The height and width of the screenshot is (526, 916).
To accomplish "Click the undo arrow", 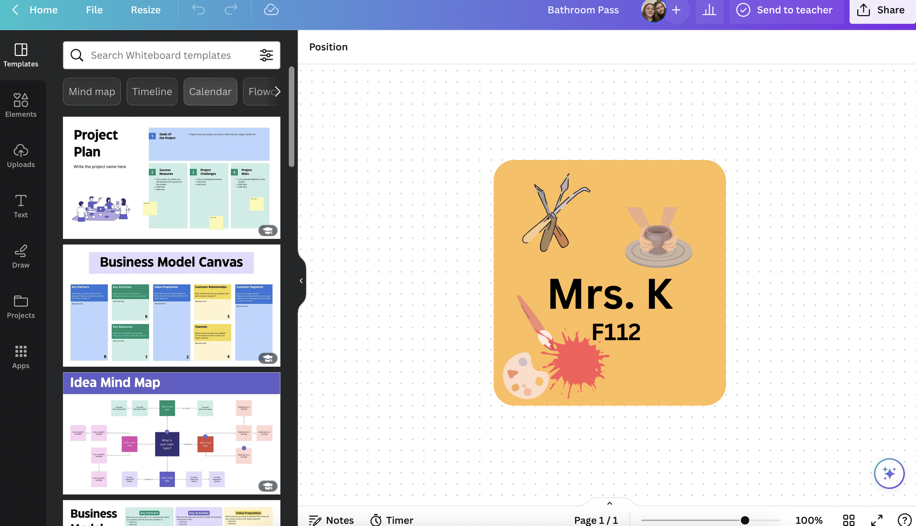I will pyautogui.click(x=198, y=10).
